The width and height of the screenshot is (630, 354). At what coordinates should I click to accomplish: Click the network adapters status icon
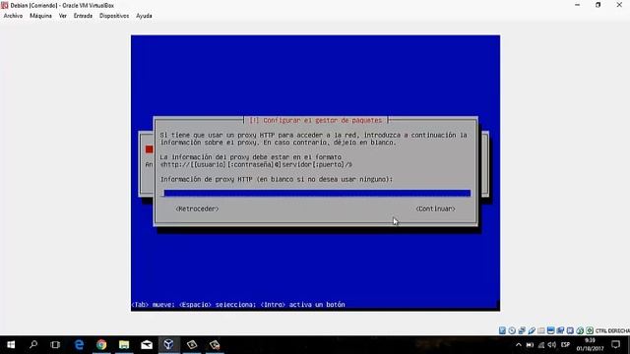[x=522, y=330]
